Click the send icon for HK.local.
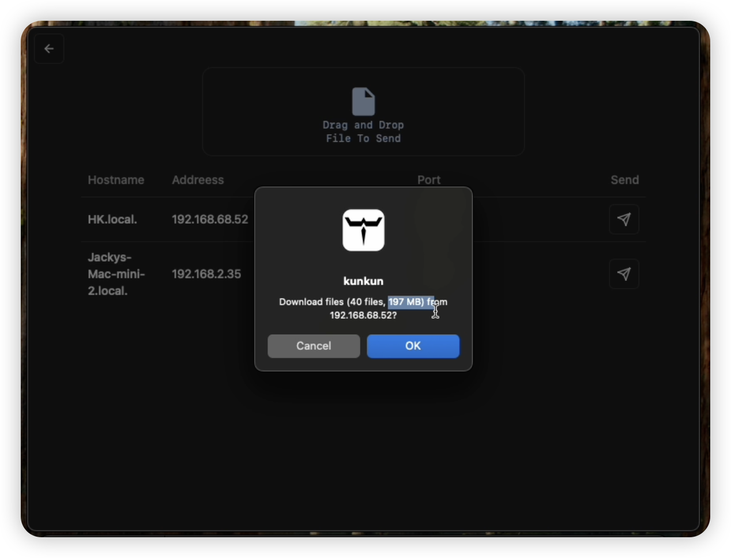 [624, 219]
